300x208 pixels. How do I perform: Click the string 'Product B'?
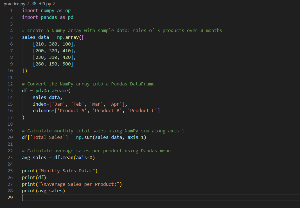coord(107,110)
